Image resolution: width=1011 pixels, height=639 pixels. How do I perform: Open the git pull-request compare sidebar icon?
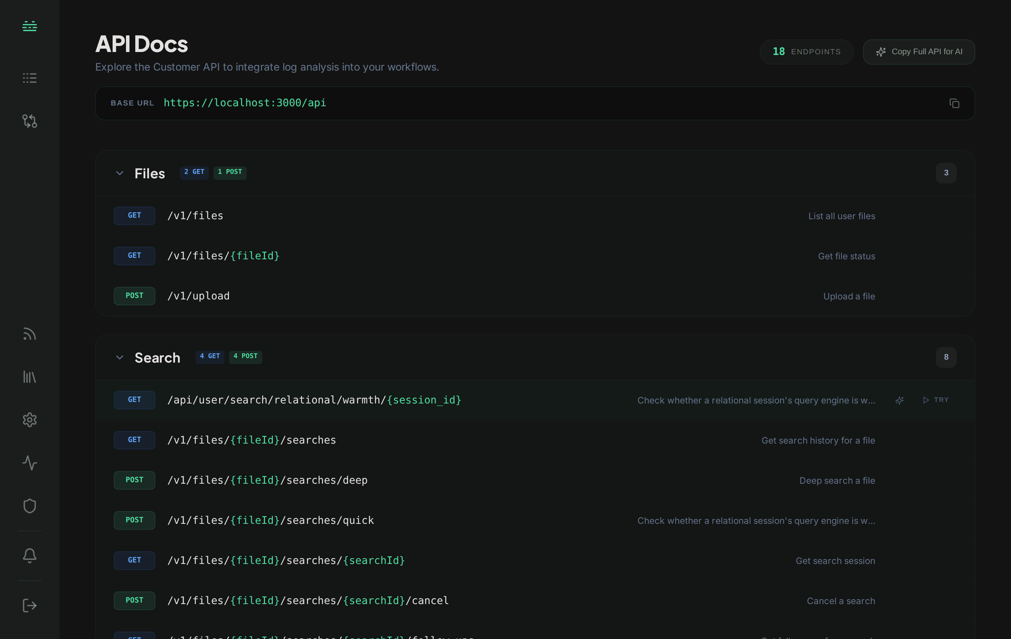[29, 121]
